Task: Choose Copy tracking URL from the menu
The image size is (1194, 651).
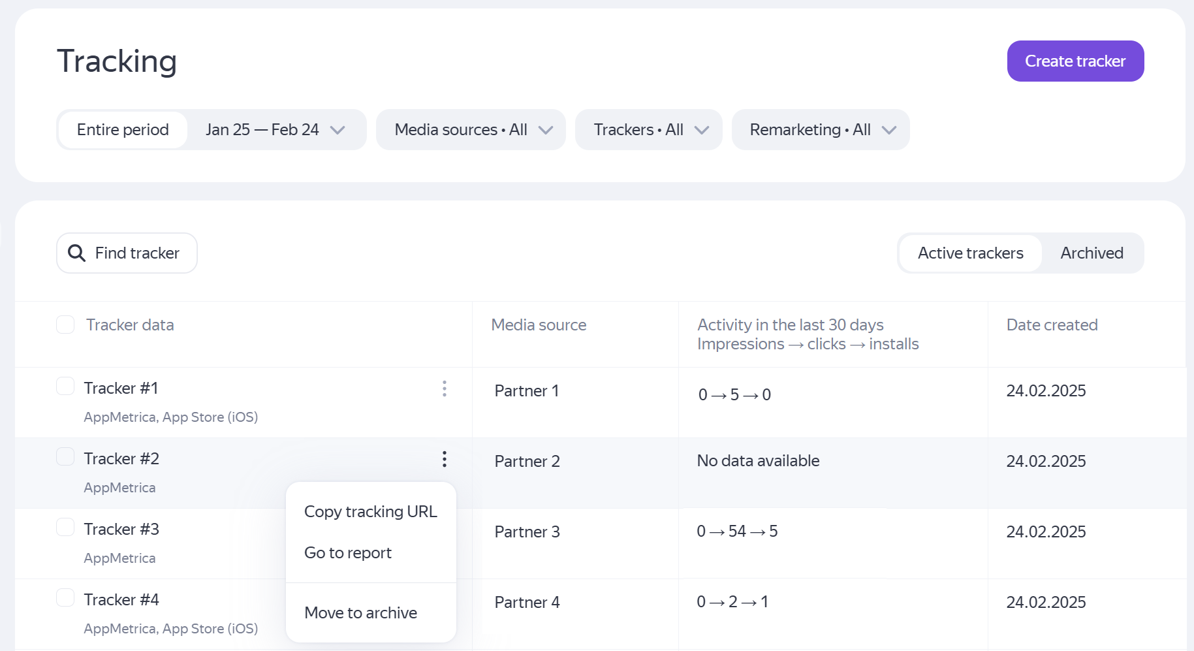Action: pyautogui.click(x=370, y=512)
